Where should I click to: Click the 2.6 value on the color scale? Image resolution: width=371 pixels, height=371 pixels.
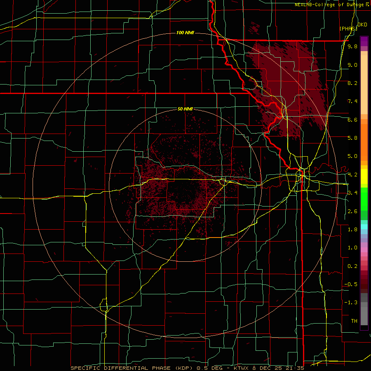(352, 211)
